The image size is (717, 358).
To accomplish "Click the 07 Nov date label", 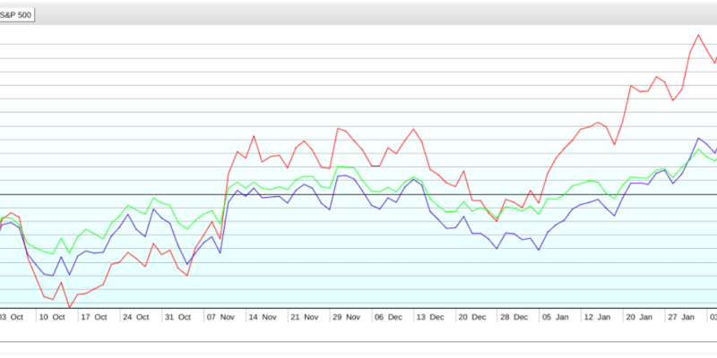I will coord(220,317).
